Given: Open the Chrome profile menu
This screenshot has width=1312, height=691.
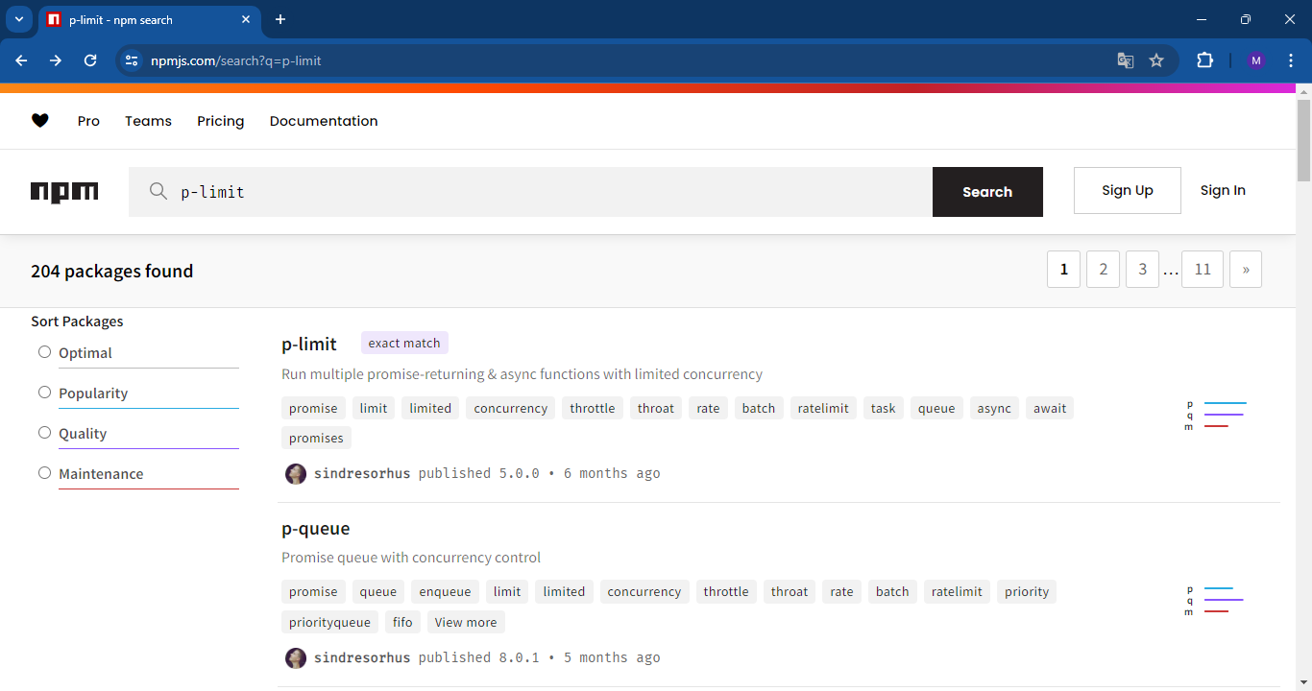Looking at the screenshot, I should tap(1255, 60).
